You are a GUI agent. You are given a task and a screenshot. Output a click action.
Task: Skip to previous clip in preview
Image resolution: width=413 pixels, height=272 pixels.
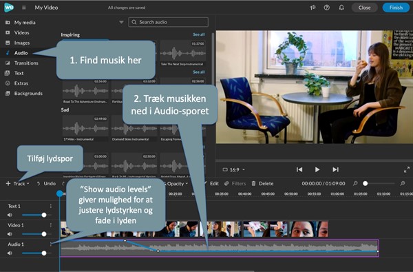pyautogui.click(x=299, y=169)
